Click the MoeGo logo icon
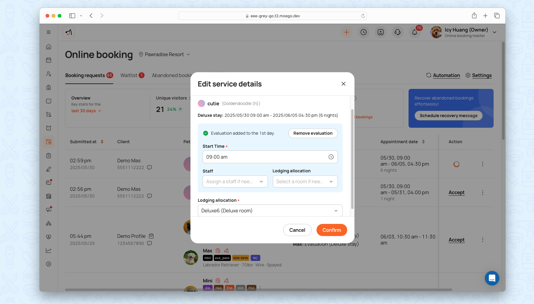The image size is (534, 304). 69,32
